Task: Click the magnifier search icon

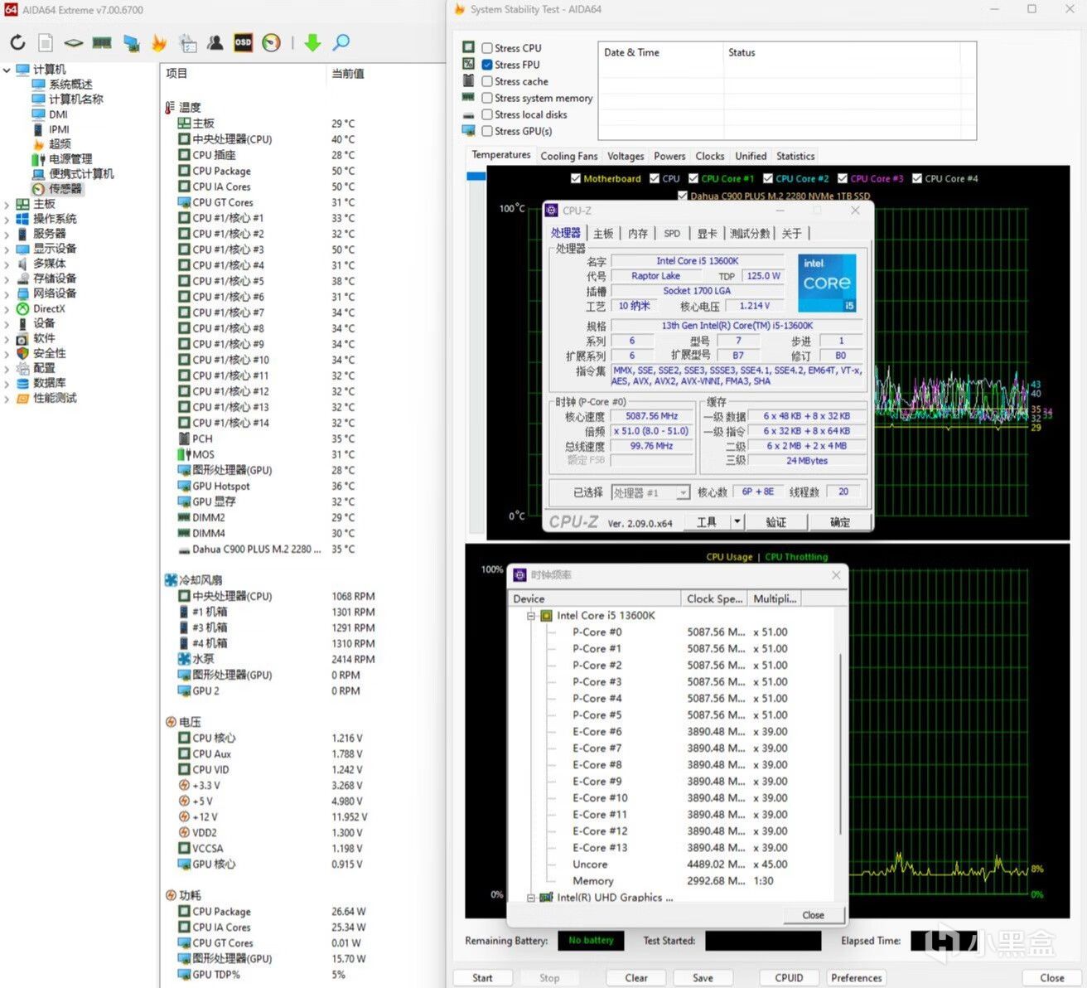Action: 341,42
